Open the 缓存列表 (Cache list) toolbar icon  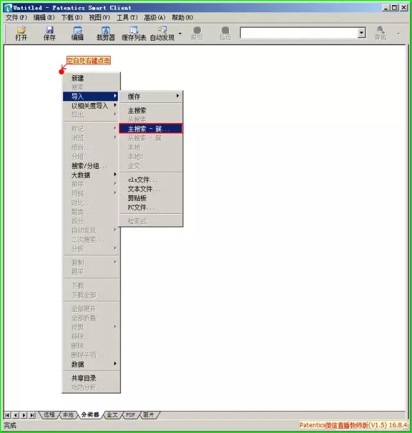tap(134, 33)
